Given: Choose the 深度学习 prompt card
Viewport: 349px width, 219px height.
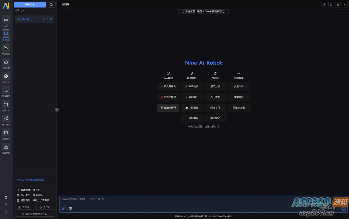Looking at the screenshot, I should [x=215, y=108].
